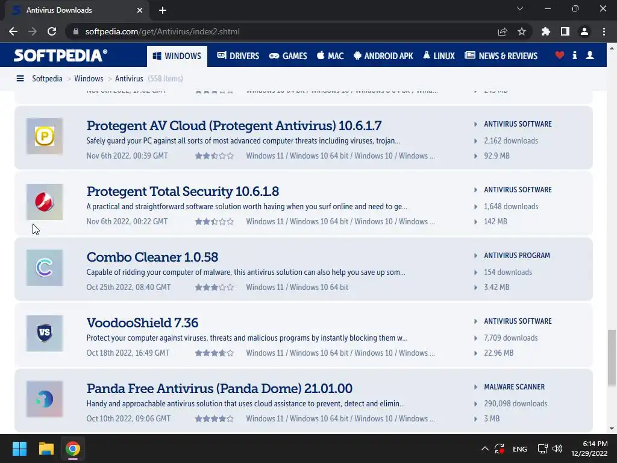Open the News & Reviews section
This screenshot has width=617, height=463.
coord(501,56)
